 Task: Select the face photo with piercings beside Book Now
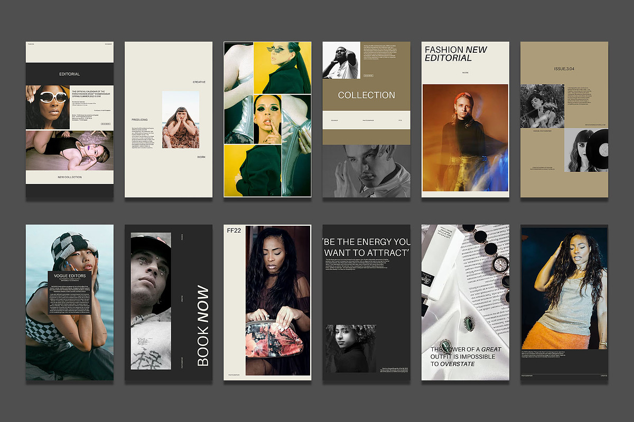point(151,301)
